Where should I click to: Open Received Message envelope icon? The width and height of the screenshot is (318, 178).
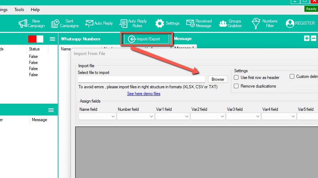pos(191,24)
